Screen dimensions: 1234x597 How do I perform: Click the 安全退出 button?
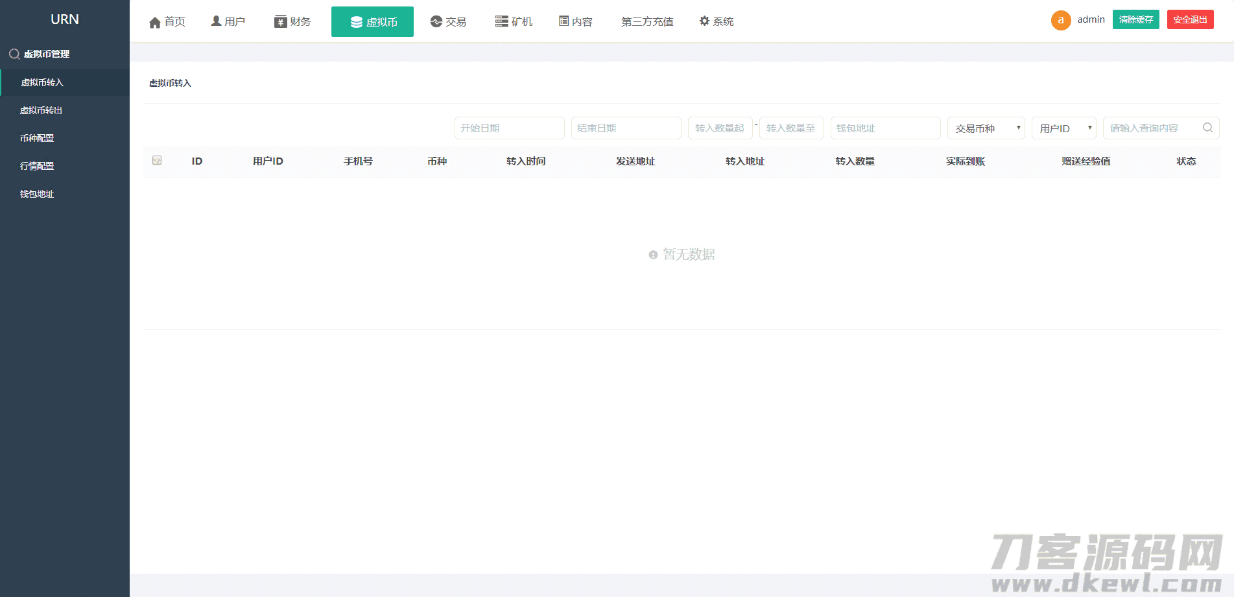pos(1190,19)
